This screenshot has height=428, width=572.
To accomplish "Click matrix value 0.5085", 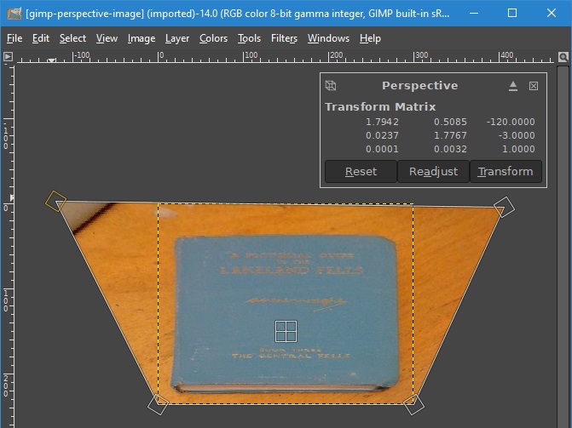I will pyautogui.click(x=450, y=122).
